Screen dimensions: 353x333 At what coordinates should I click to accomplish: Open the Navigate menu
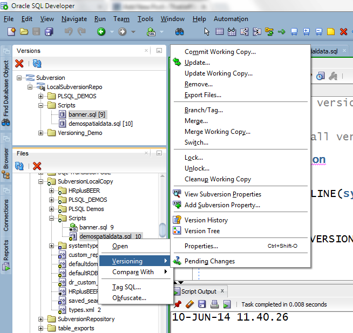[x=74, y=19]
